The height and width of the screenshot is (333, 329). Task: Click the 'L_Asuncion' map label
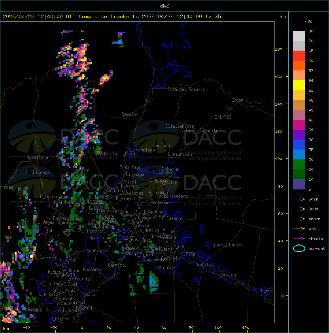[x=180, y=154]
